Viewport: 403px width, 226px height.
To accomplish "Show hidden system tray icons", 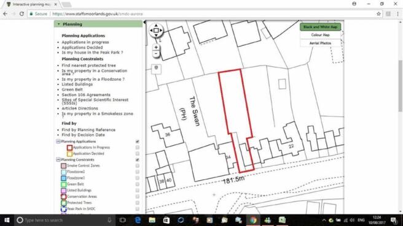I will point(324,220).
